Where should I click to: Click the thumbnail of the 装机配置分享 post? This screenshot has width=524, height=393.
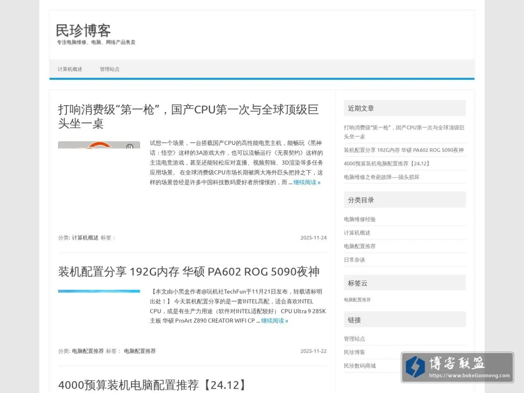[x=99, y=291]
